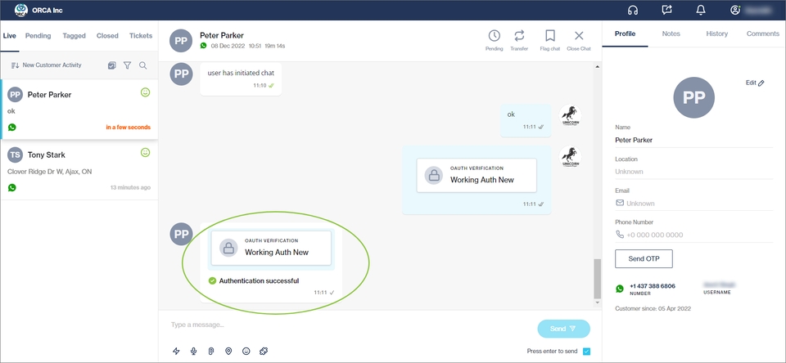Screen dimensions: 786x363
Task: Toggle multi-select chats checkbox icon
Action: pyautogui.click(x=112, y=65)
